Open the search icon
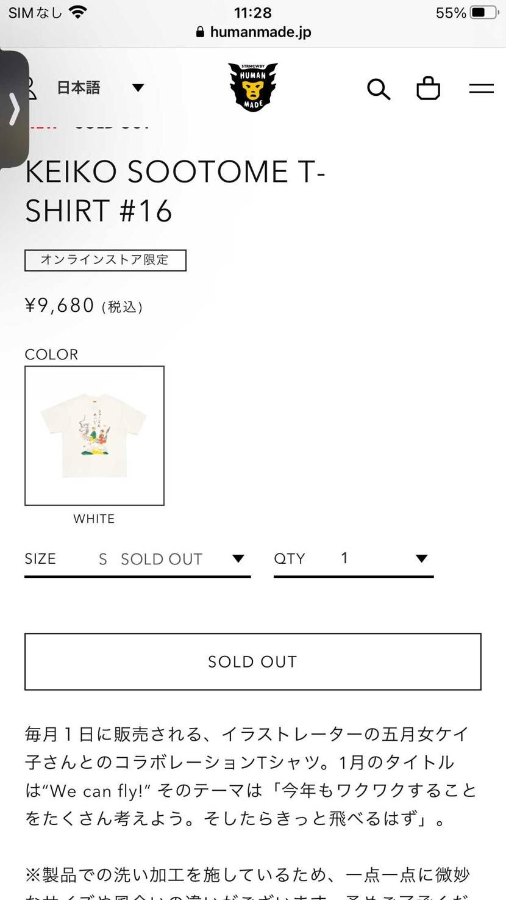 (x=379, y=89)
